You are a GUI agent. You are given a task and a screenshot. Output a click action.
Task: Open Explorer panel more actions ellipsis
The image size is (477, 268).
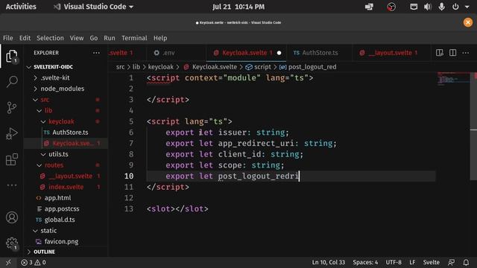[x=96, y=53]
